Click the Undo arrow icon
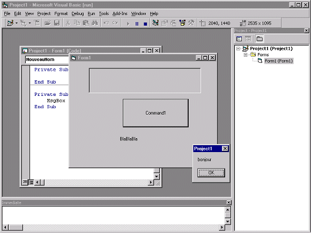Viewport: 311px width, 233px height. tap(106, 23)
